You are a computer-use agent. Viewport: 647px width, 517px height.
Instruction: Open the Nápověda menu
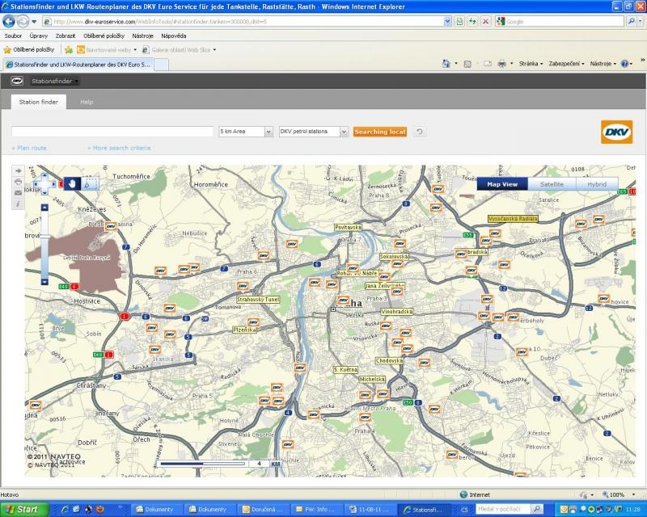174,36
